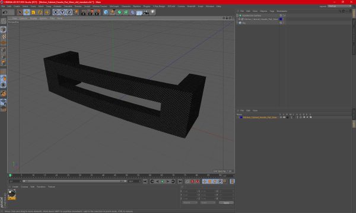Viewport: 356px width, 213px height.
Task: Select the Sky object in Object manager
Action: coord(244,23)
